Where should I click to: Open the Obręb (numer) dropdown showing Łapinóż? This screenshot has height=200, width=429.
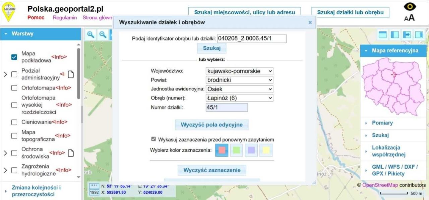[x=239, y=98]
